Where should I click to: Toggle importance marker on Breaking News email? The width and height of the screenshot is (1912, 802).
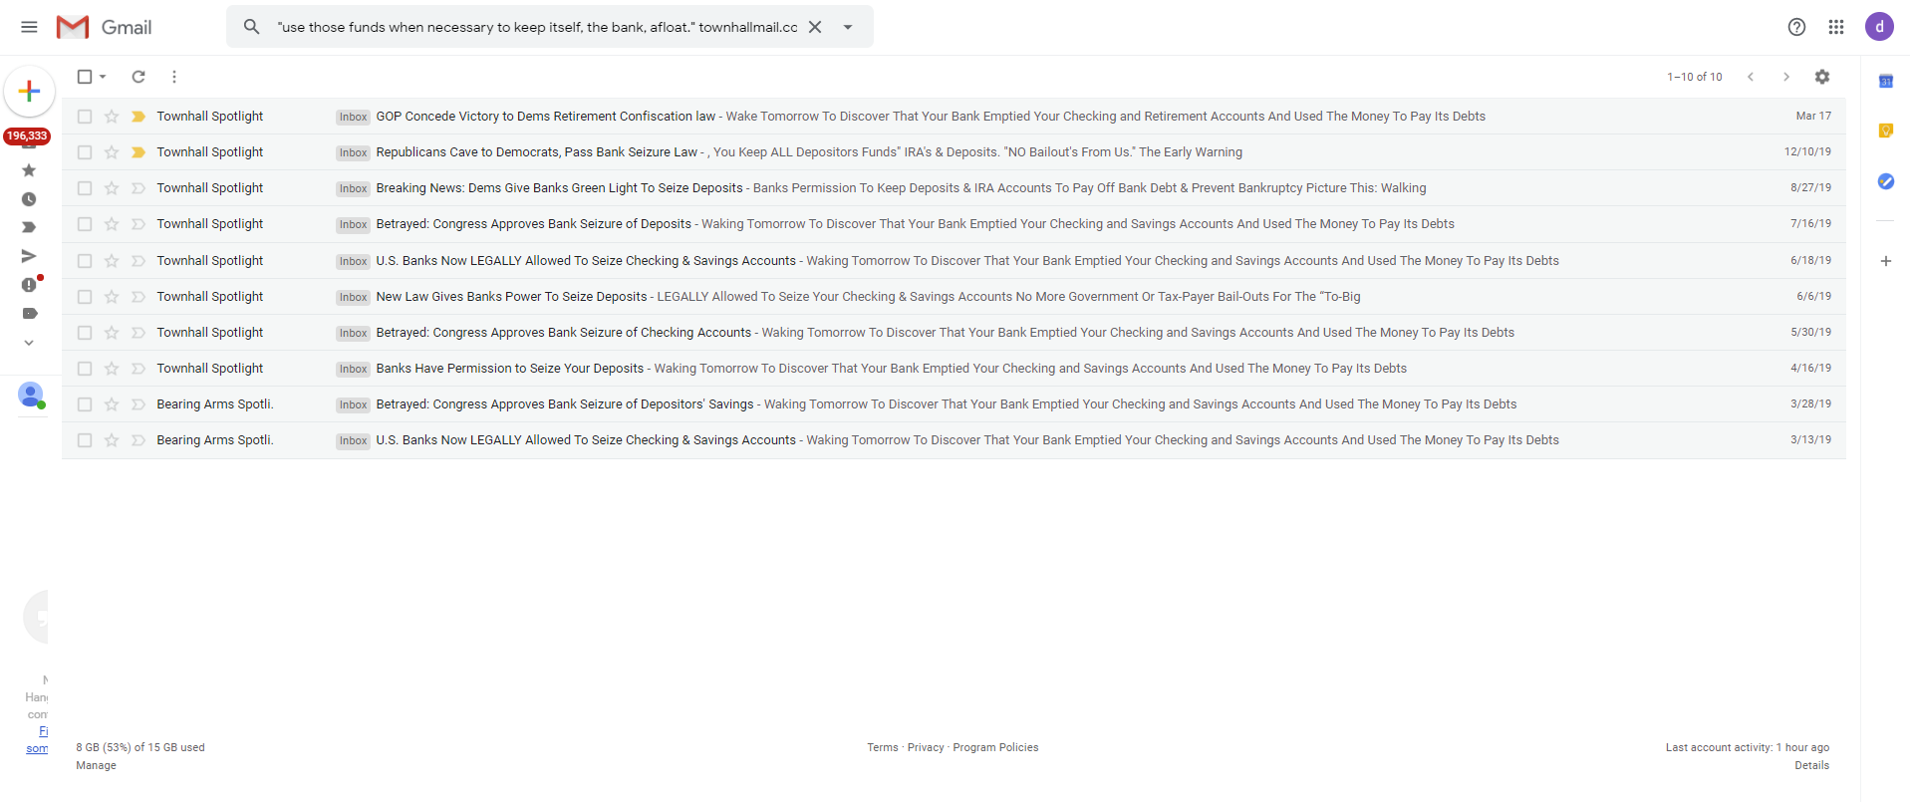(138, 188)
